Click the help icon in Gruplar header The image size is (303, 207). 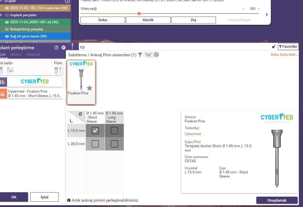(67, 1)
